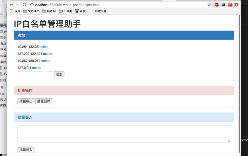
Task: Open the 文艺读书 bookmarks folder
Action: click(31, 11)
